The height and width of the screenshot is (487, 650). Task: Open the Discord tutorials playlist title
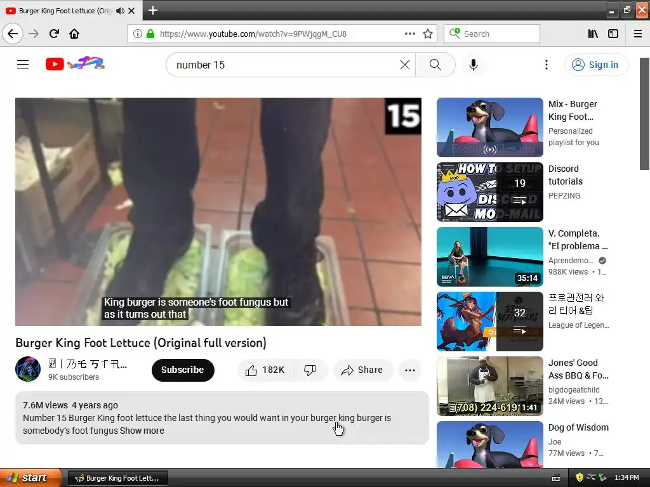pyautogui.click(x=566, y=175)
